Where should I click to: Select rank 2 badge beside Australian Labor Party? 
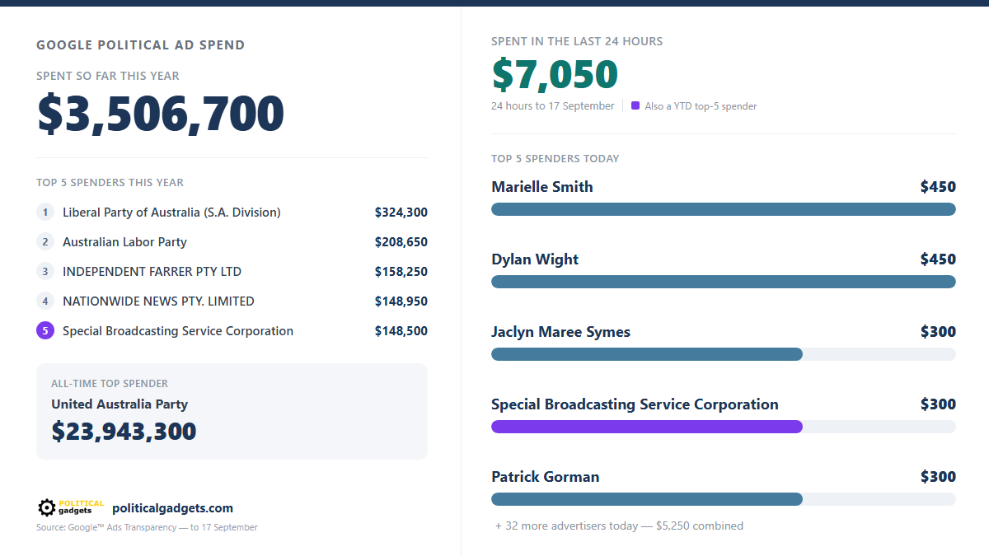(45, 242)
